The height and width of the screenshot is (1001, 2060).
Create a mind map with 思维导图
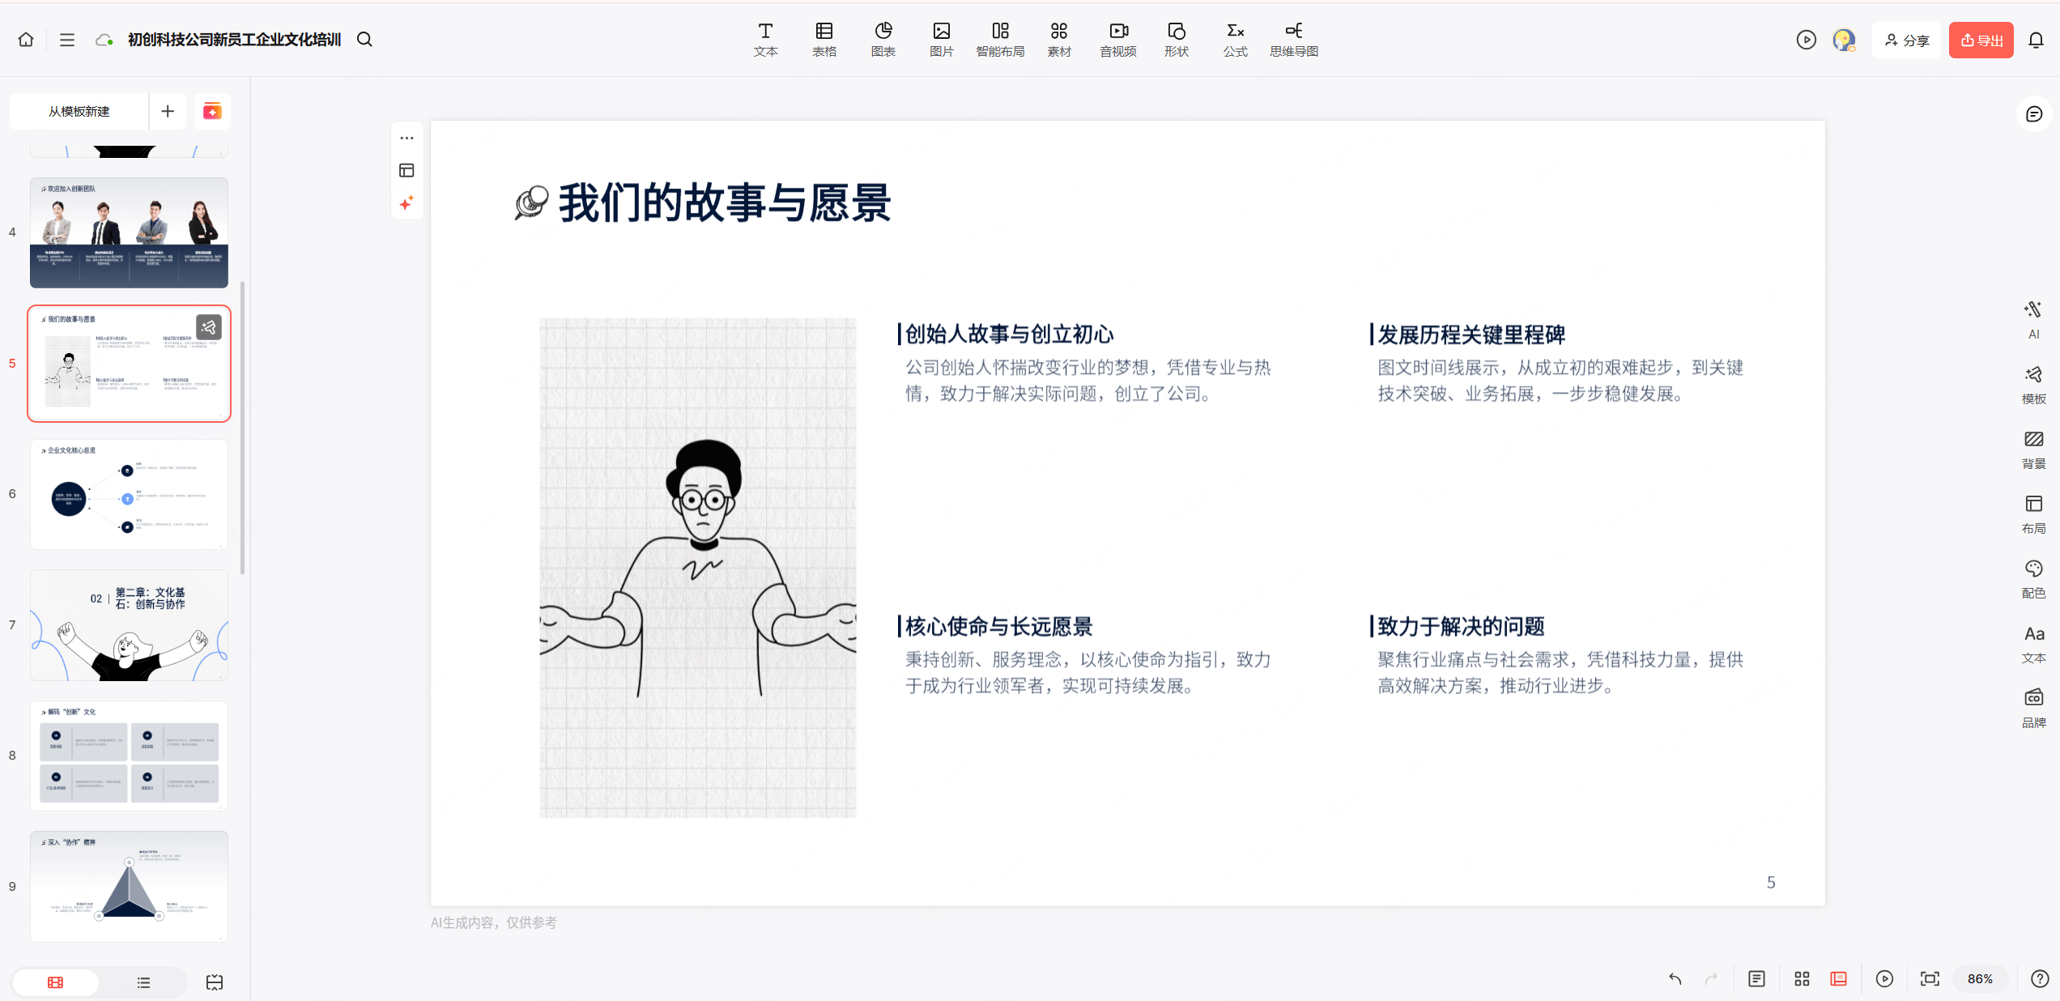pos(1293,39)
